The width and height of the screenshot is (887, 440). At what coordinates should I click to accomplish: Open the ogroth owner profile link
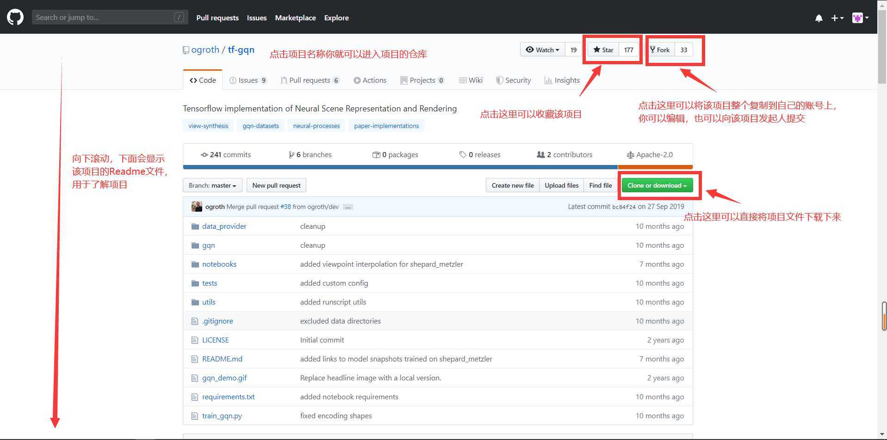click(x=205, y=49)
